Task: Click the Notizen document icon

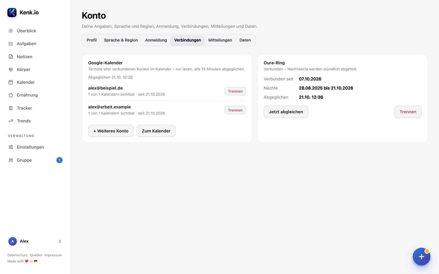Action: click(x=11, y=57)
